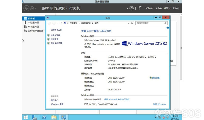Screen dimensions: 204x120
Task: Open the 视图(V) menu
Action: pos(167,8)
